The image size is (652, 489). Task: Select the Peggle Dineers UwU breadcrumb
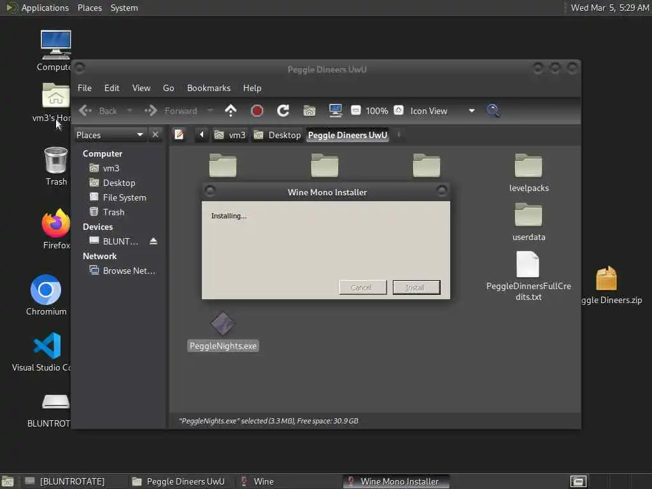(x=348, y=135)
